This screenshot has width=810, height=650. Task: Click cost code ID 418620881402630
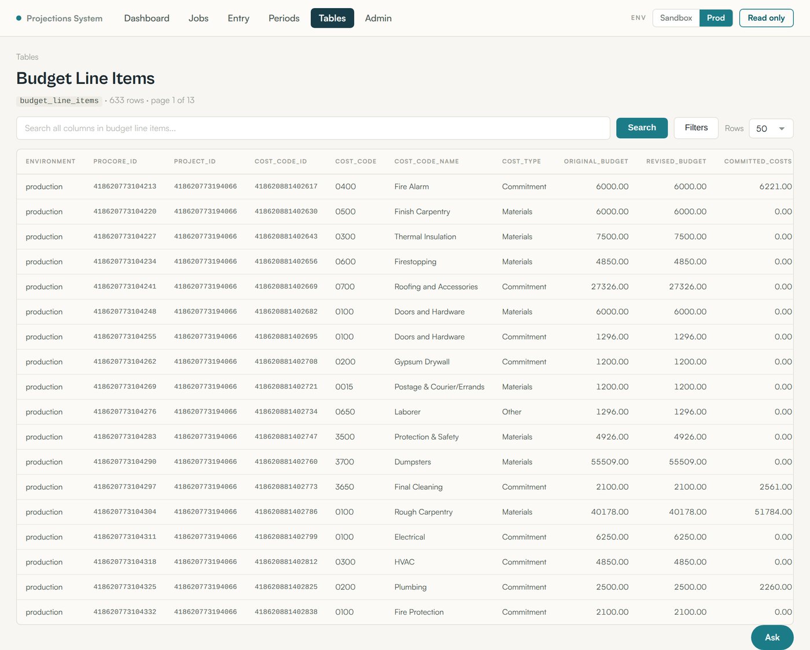[286, 211]
